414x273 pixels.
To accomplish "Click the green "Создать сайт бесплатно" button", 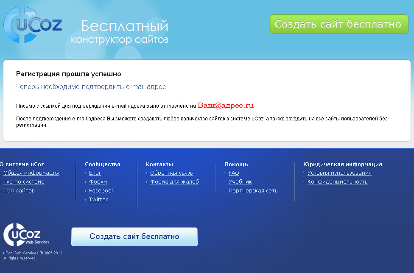I will 339,24.
